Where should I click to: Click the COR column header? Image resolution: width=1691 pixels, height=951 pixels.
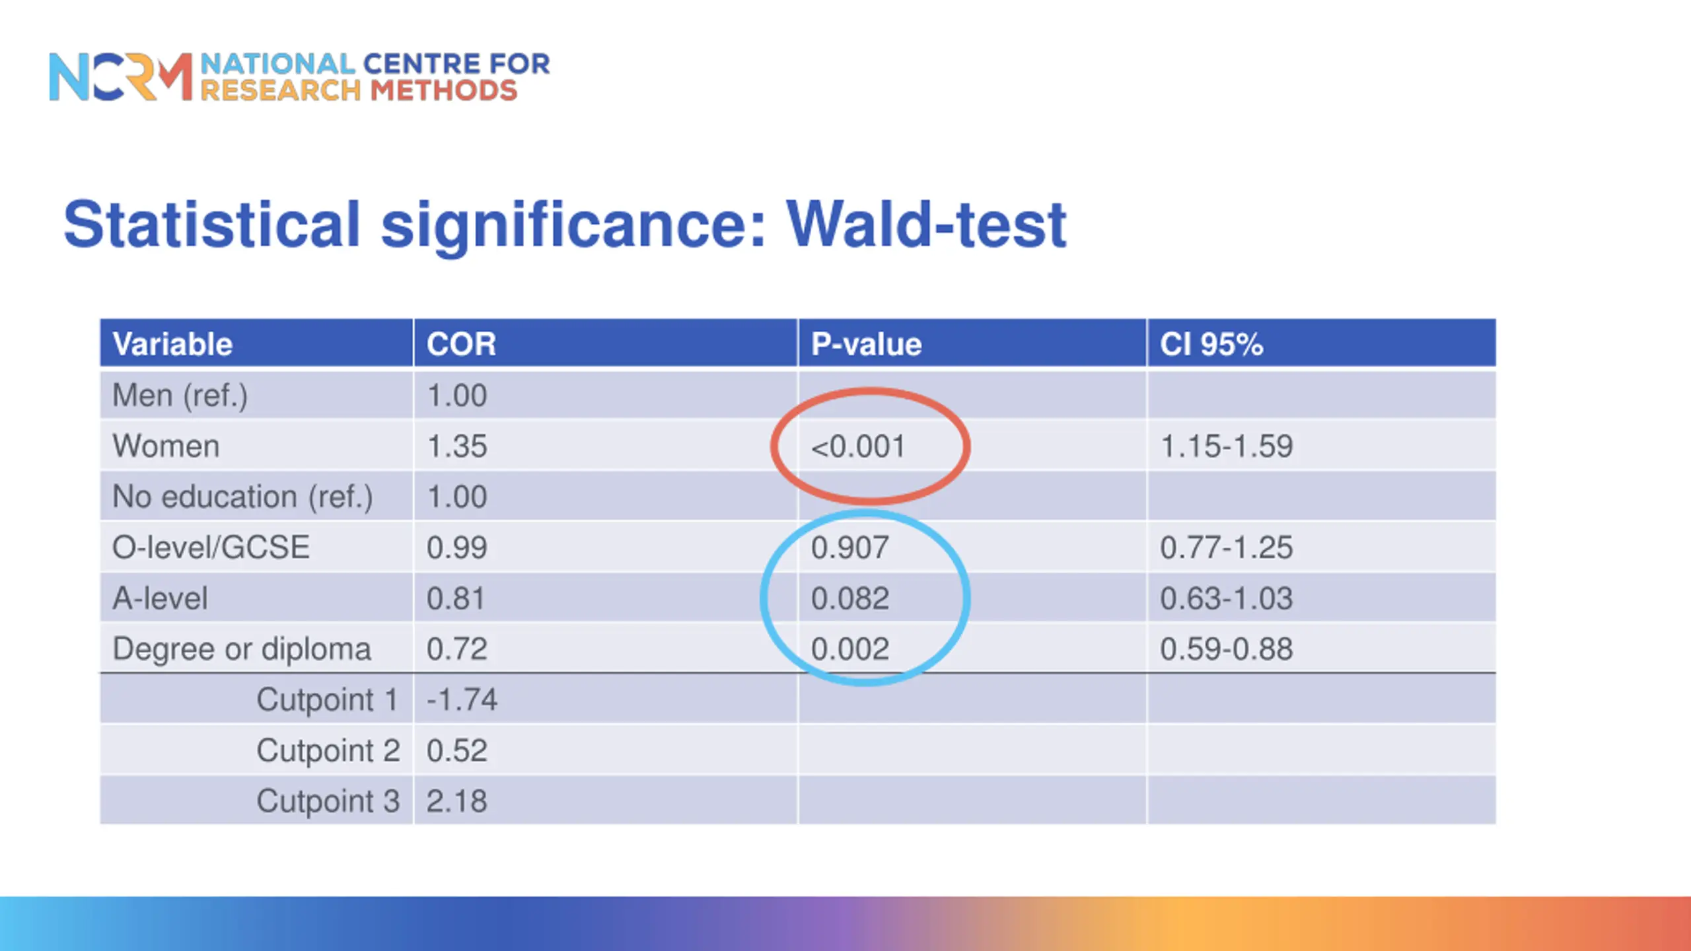click(x=461, y=344)
